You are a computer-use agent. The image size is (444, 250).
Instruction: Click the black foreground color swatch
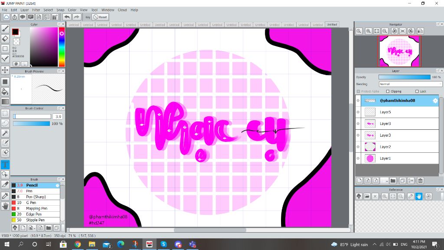tap(15, 32)
